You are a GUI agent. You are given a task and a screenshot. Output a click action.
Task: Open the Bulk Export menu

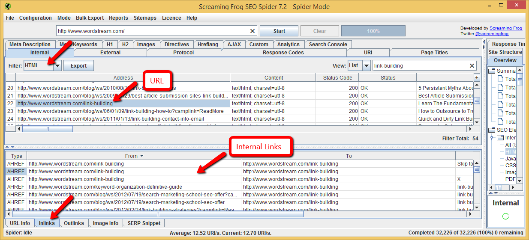tap(90, 18)
